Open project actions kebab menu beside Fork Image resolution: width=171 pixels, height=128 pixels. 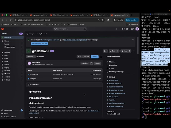[134, 51]
